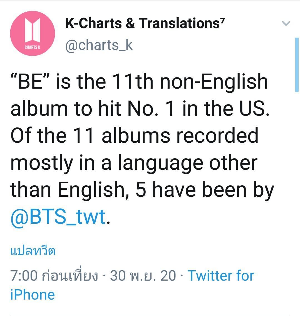This screenshot has width=300, height=316.
Task: Click the superscript 7 after Translations
Action: 222,20
